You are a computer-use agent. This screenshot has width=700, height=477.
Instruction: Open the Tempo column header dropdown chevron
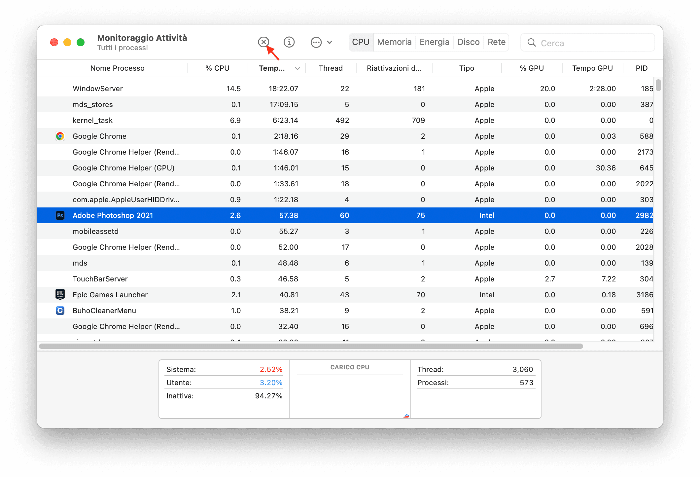tap(297, 68)
